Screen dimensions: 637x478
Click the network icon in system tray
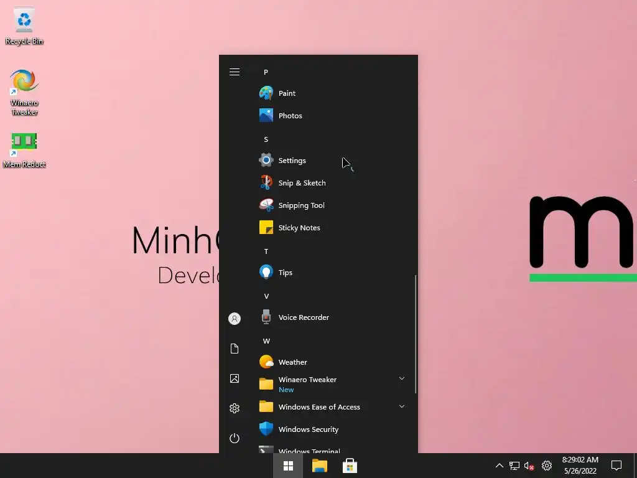514,466
